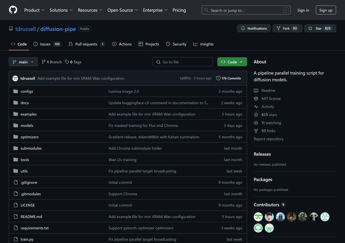Switch to the Pull requests tab
This screenshot has height=243, width=345.
click(87, 44)
